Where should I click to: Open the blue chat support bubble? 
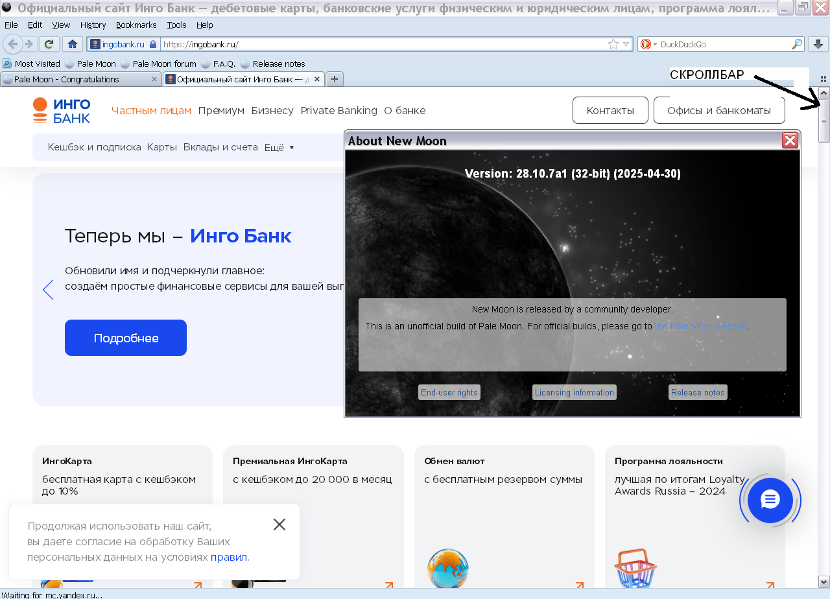(770, 500)
